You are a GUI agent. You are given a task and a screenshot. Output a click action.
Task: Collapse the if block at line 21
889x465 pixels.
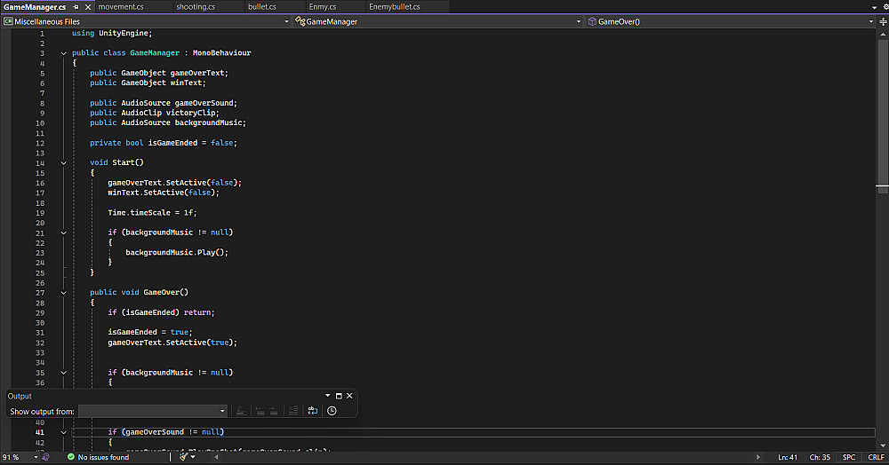63,233
